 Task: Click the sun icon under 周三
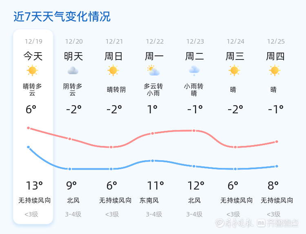234,71
